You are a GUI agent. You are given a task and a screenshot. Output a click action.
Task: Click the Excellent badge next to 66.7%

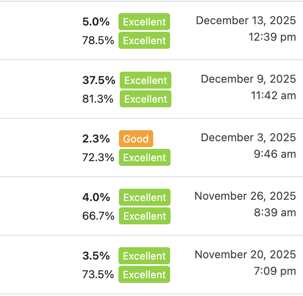[x=144, y=216]
